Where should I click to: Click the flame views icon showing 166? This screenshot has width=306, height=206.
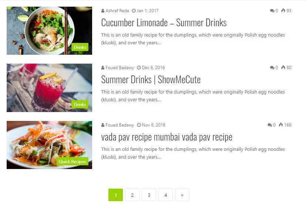pos(280,125)
